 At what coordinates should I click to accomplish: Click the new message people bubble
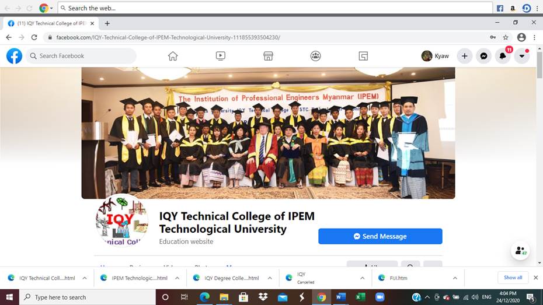tap(520, 250)
